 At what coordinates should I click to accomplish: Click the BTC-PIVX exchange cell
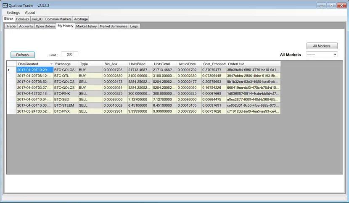pos(66,111)
